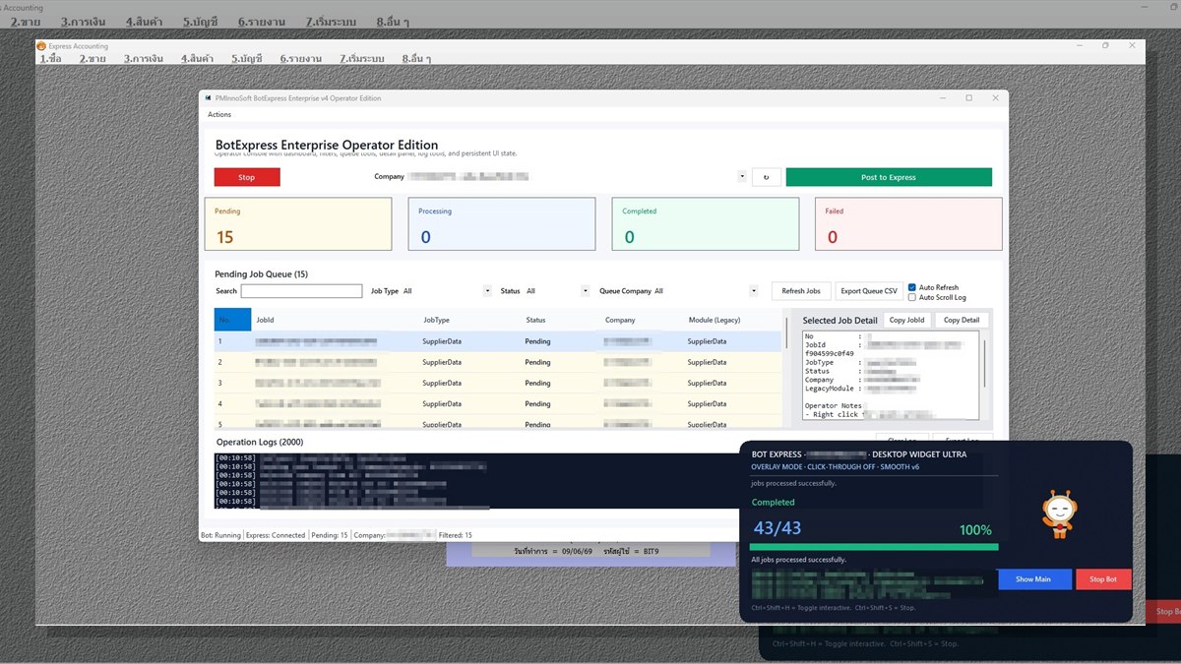Click Express: Connected in status bar
Screen dimensions: 1181x664
[x=276, y=535]
